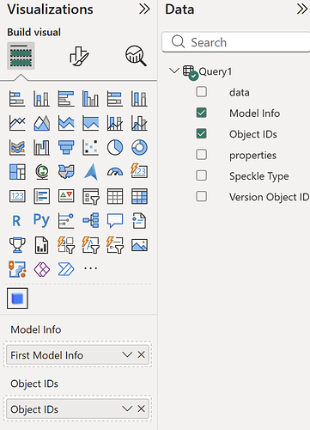310x430 pixels.
Task: Collapse the Data pane
Action: 302,9
